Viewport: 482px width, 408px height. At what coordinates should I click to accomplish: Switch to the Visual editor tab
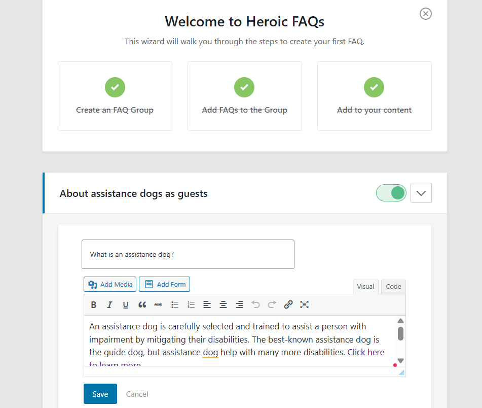pyautogui.click(x=365, y=287)
